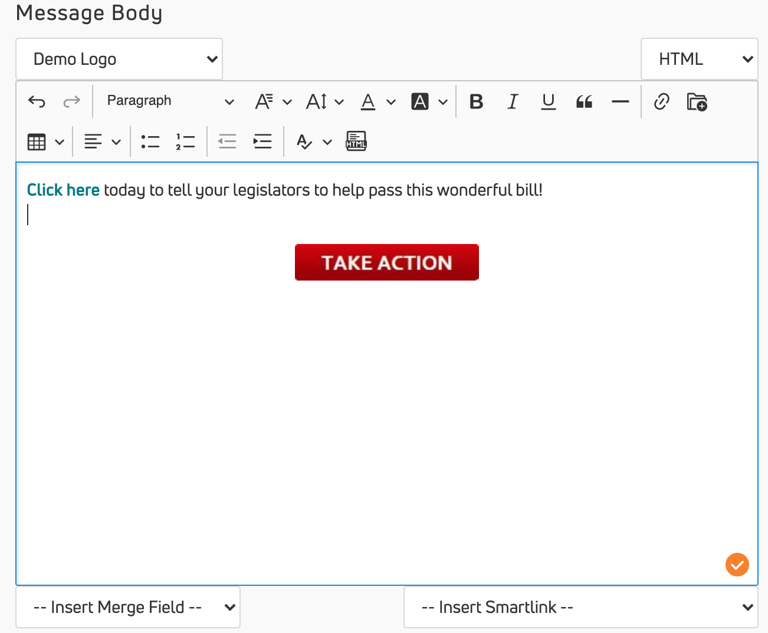Expand the Demo Logo template dropdown
The height and width of the screenshot is (633, 768).
(119, 59)
